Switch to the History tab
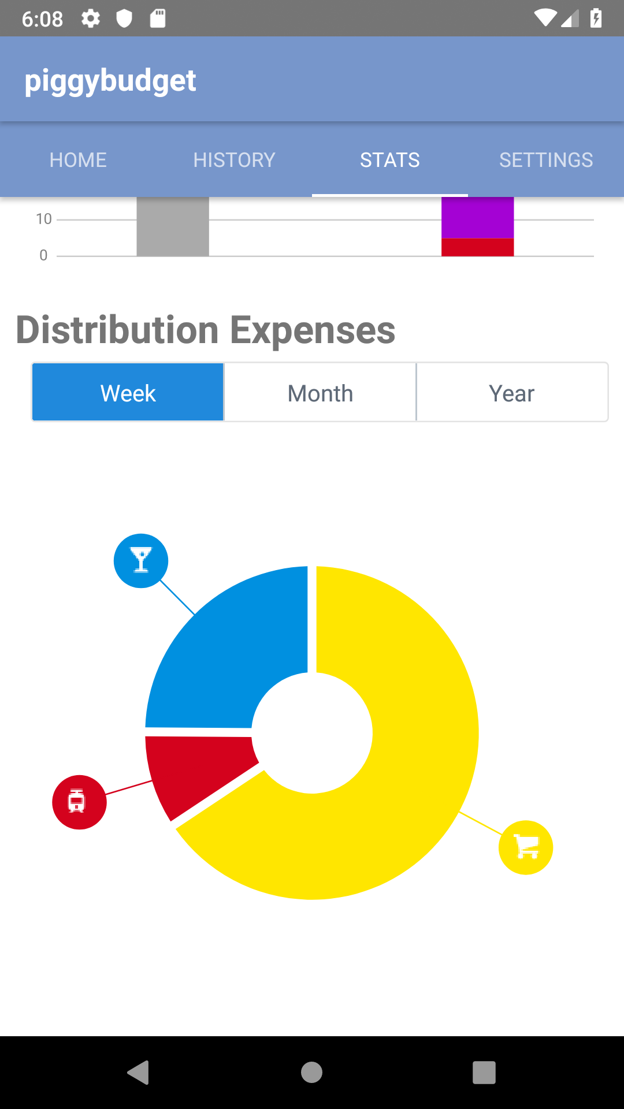624x1109 pixels. [234, 160]
